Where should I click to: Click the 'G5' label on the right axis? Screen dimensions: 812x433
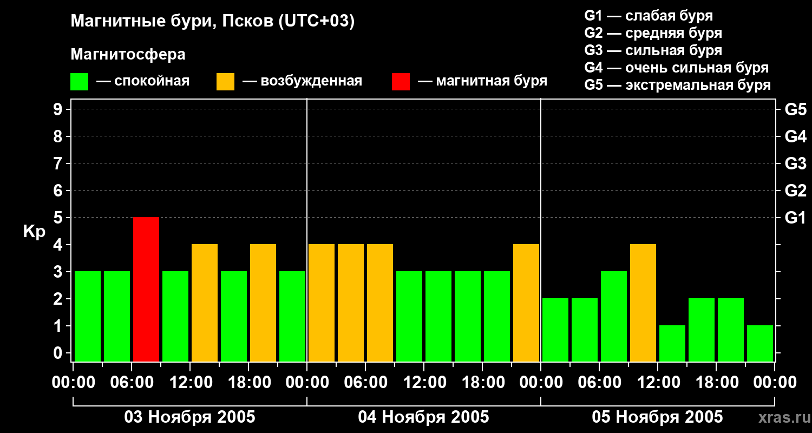[x=796, y=109]
